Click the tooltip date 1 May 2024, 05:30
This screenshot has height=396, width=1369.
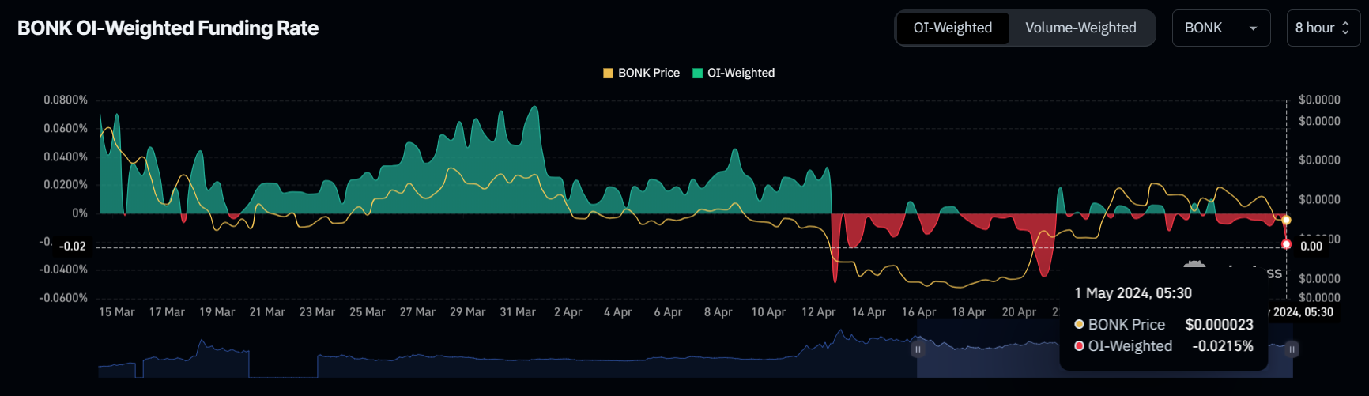point(1133,293)
